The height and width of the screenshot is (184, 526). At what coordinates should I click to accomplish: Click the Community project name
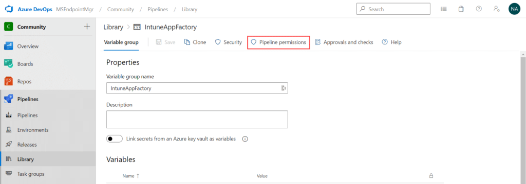click(x=31, y=27)
